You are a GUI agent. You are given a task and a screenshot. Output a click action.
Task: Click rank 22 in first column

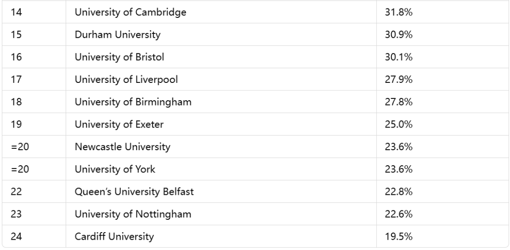(16, 191)
